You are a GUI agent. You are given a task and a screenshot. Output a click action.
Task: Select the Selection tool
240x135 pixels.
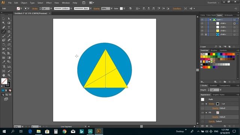4,19
